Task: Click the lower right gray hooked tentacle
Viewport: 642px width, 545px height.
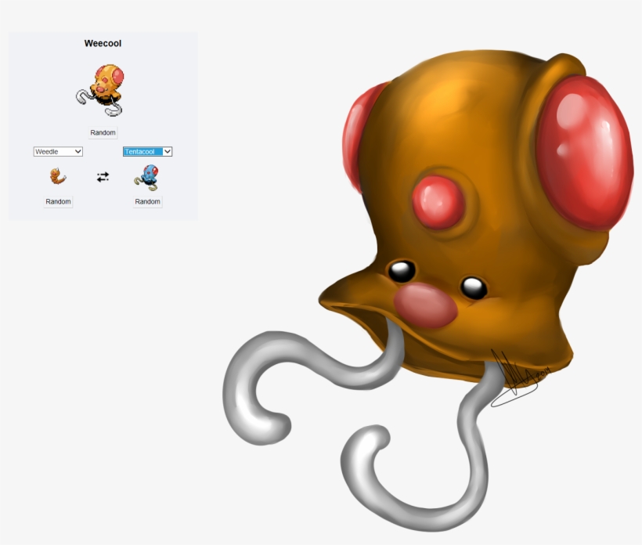Action: 407,470
